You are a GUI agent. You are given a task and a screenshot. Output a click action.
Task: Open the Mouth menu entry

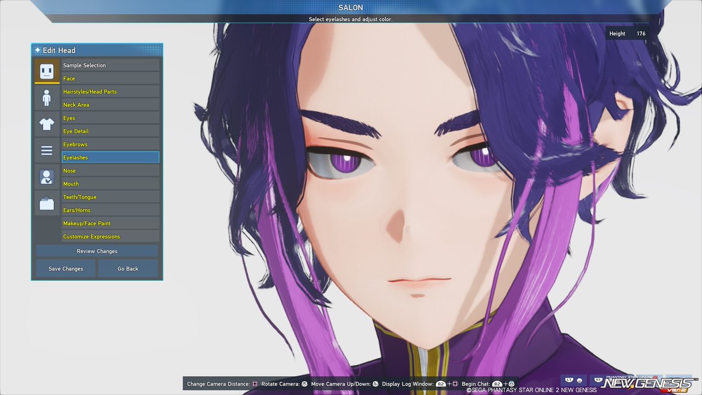click(x=111, y=184)
